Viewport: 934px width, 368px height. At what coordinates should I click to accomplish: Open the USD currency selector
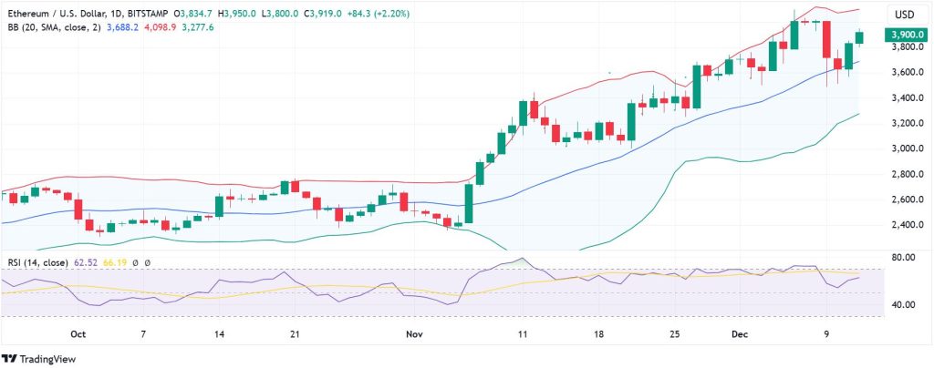[904, 15]
